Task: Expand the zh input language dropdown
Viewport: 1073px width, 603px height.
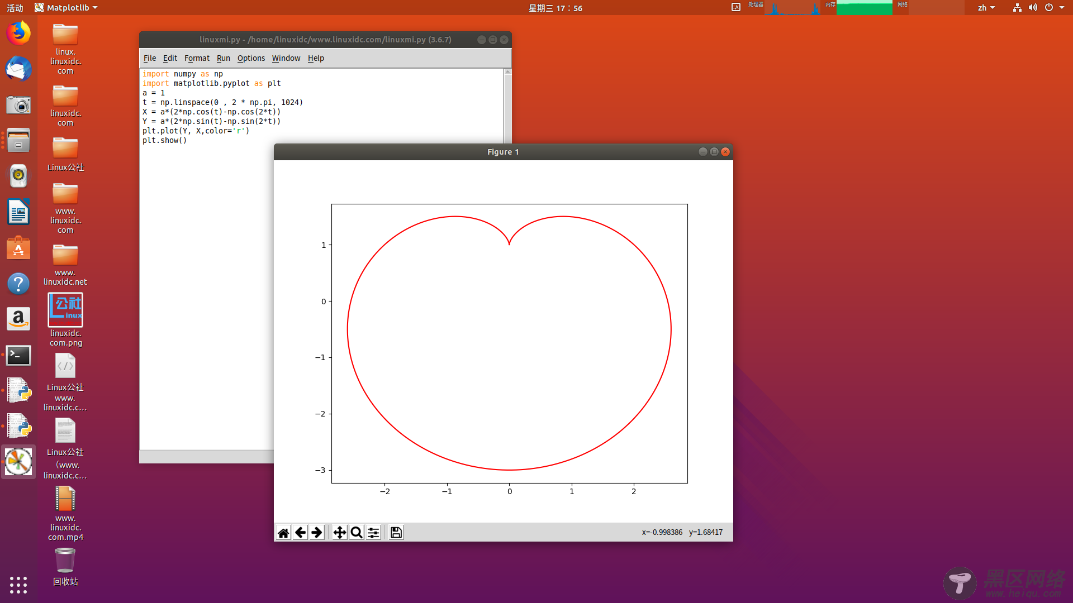Action: tap(986, 8)
